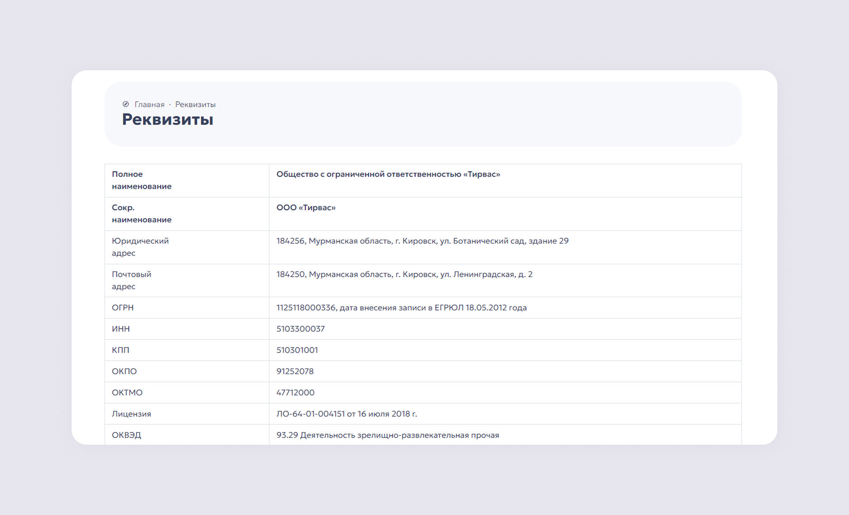Click the Реквизиты page heading

click(168, 119)
